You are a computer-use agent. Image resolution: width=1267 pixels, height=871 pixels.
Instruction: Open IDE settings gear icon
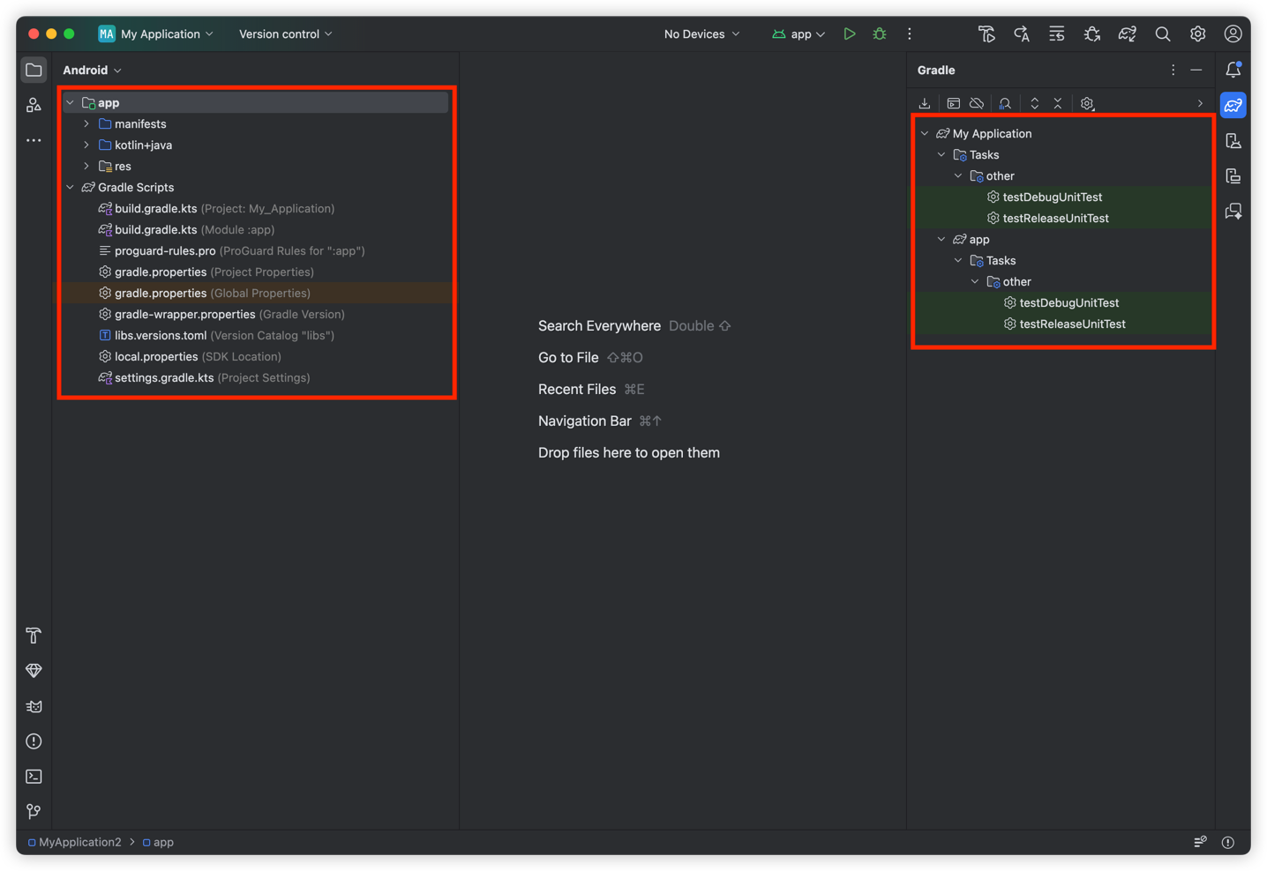point(1197,34)
